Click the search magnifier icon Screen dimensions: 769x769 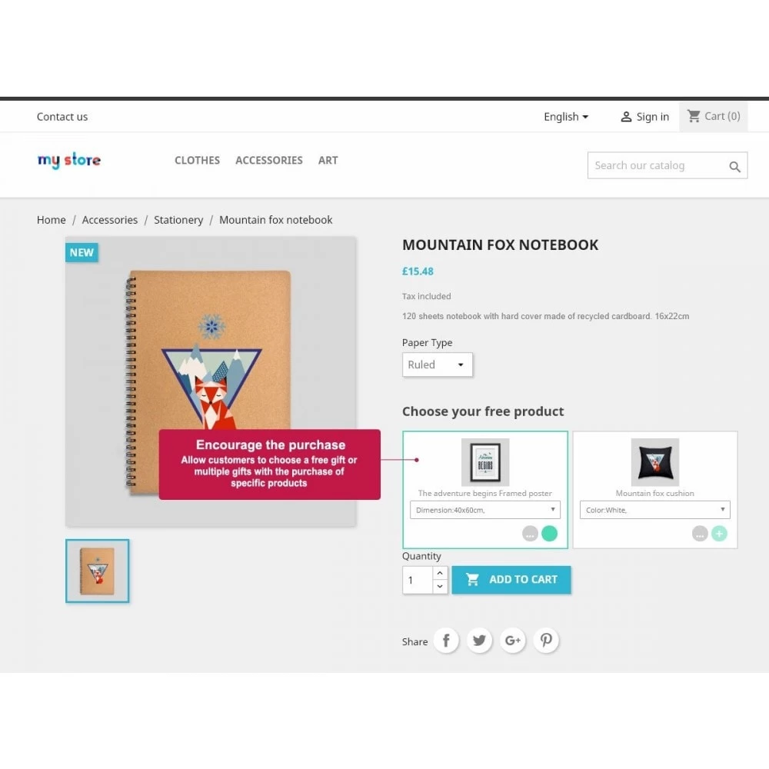(734, 167)
